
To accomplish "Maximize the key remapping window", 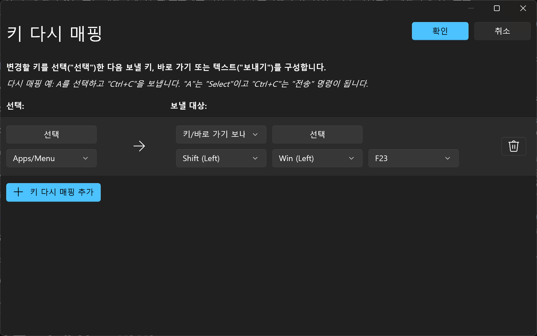I will click(x=497, y=8).
